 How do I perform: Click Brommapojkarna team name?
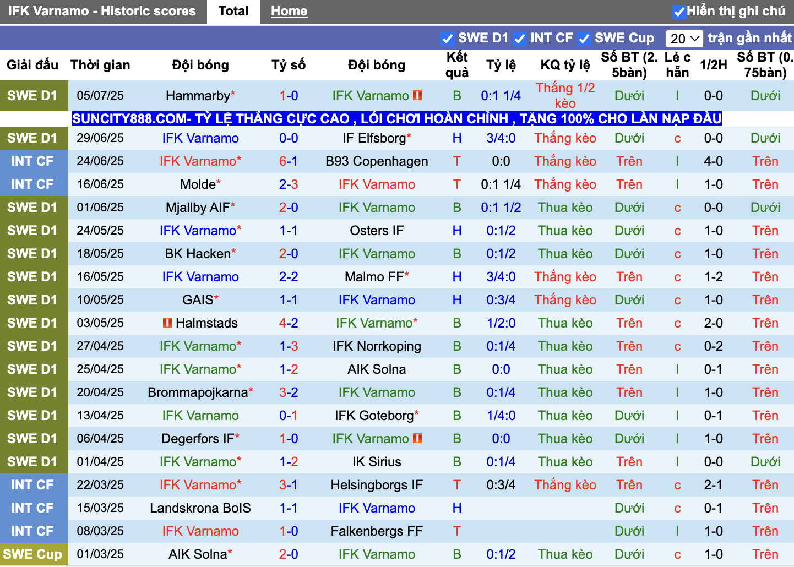(x=198, y=392)
